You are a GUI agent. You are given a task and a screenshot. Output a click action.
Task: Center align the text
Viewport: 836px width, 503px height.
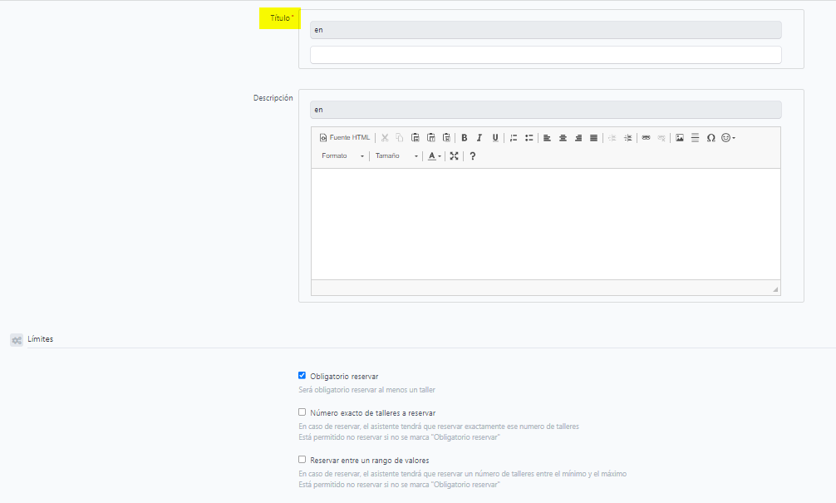click(x=563, y=138)
